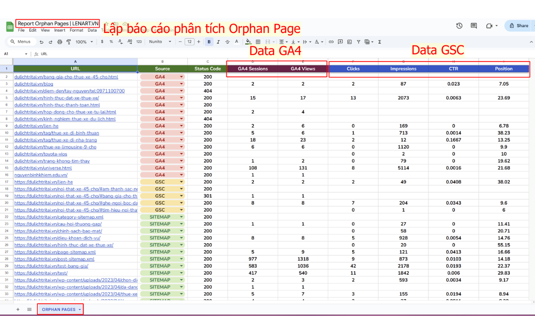The image size is (535, 334).
Task: Toggle strikethrough formatting
Action: pos(227,41)
